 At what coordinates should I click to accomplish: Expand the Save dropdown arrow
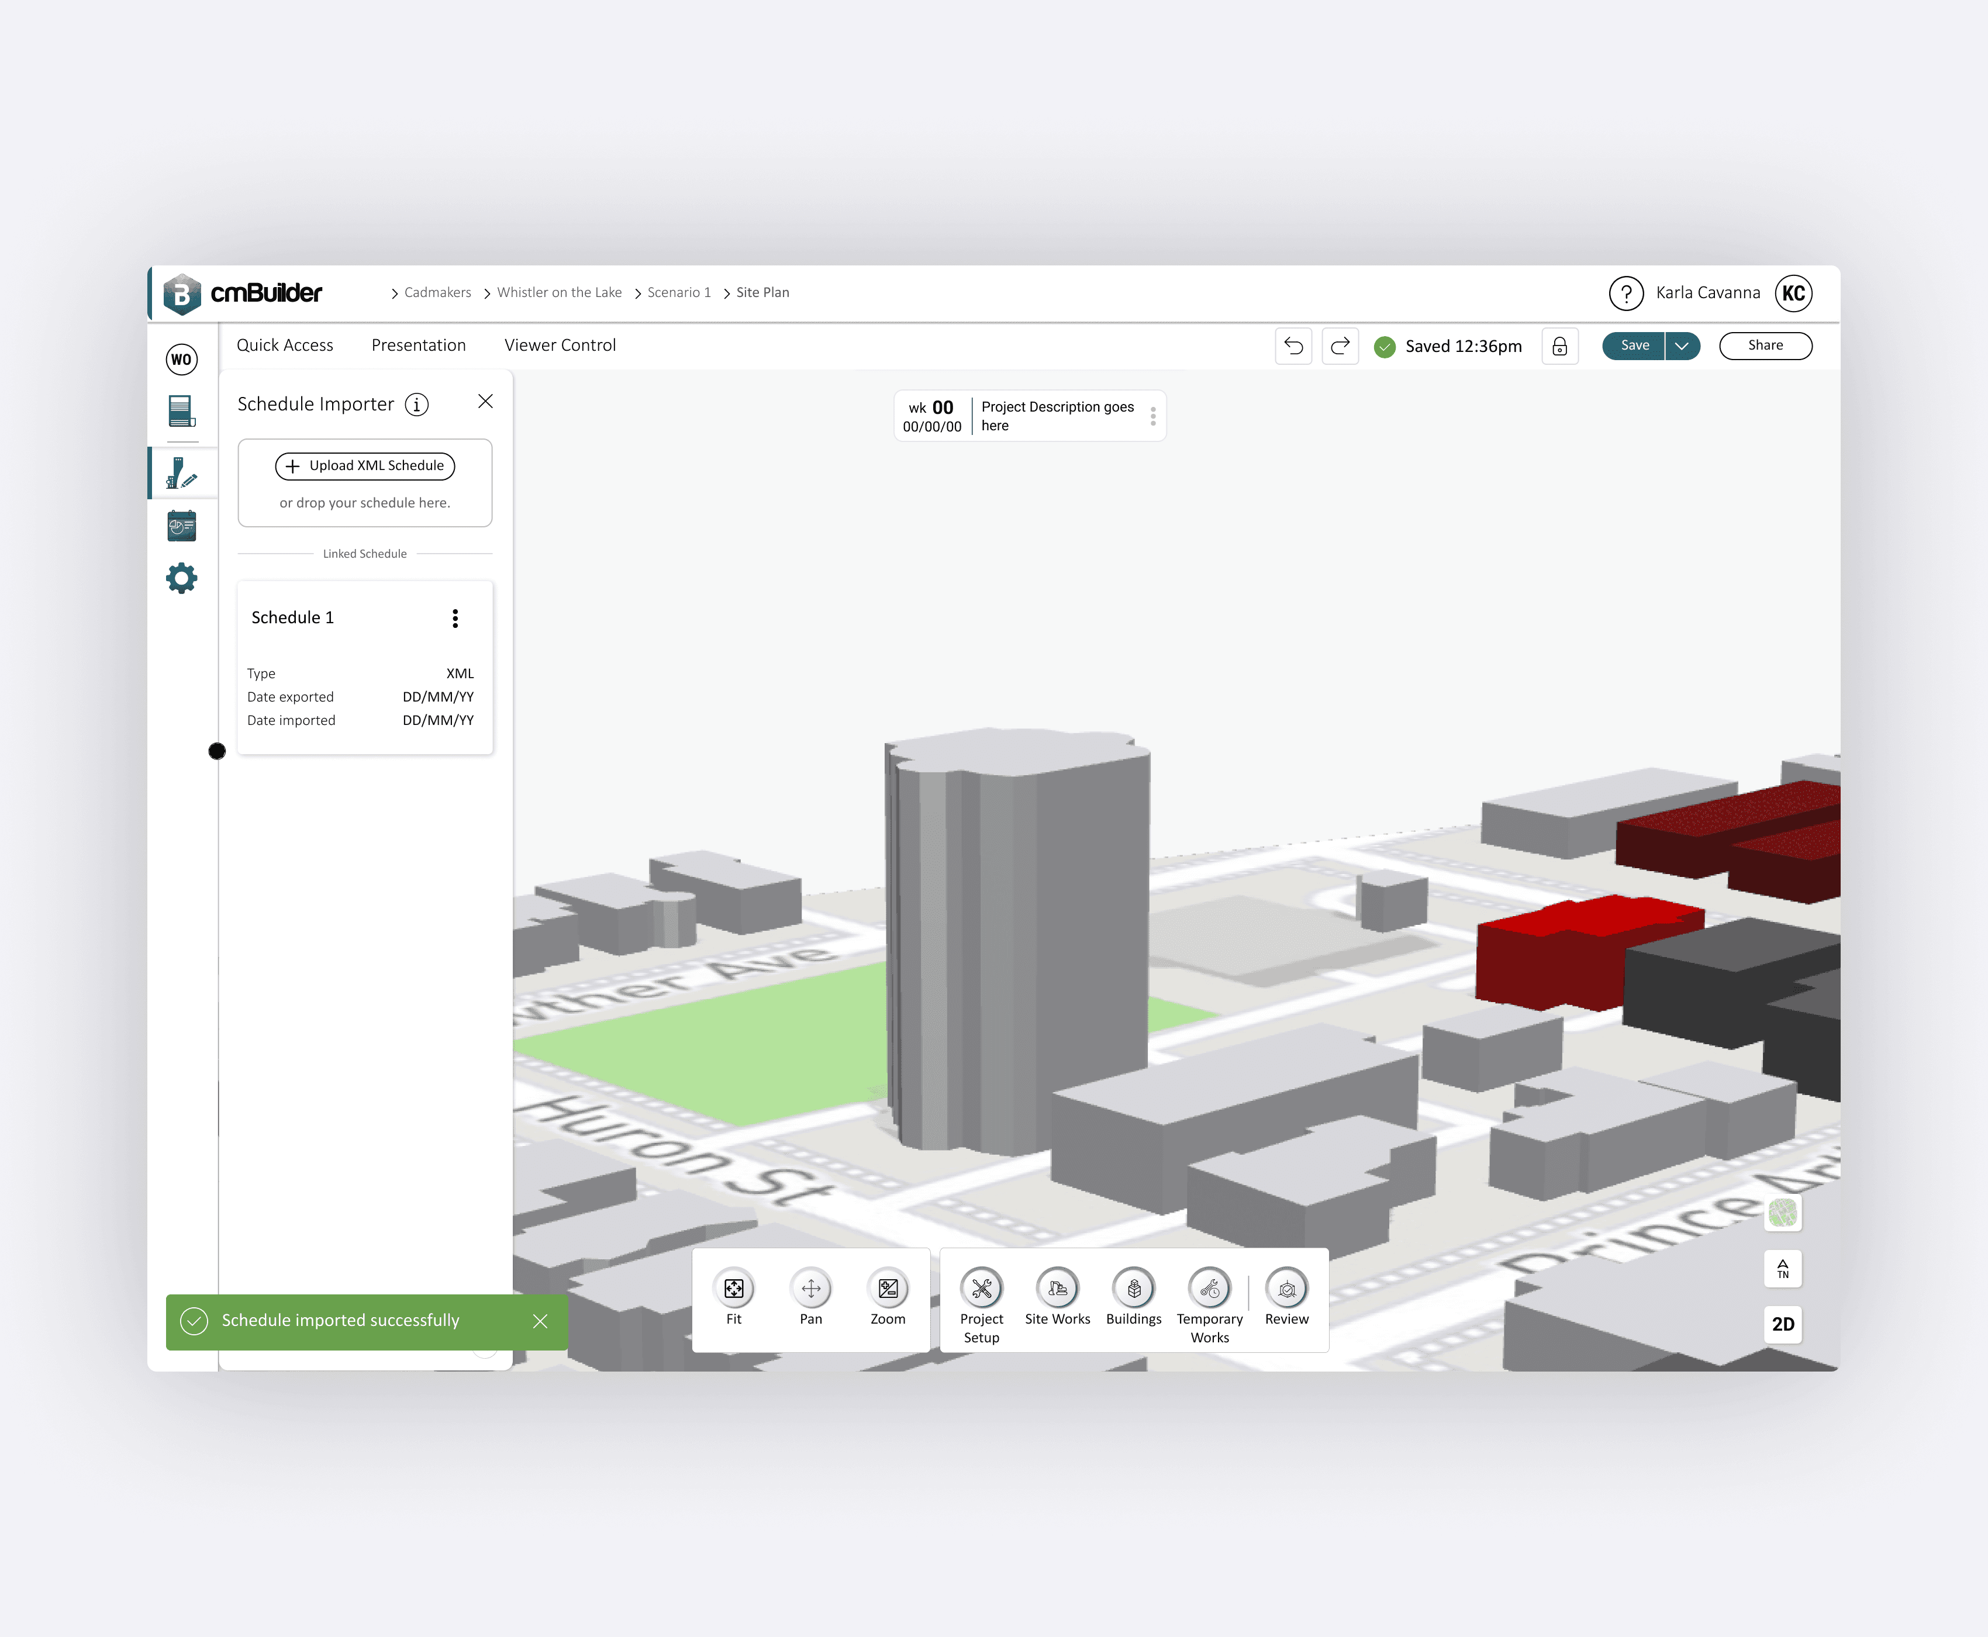coord(1682,346)
